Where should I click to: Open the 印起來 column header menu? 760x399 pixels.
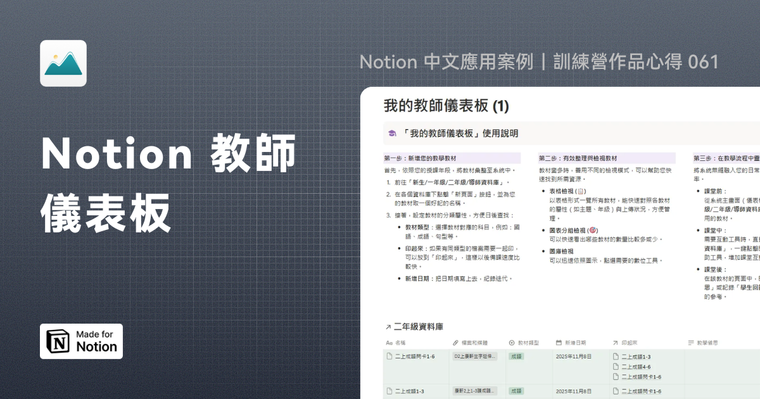630,343
